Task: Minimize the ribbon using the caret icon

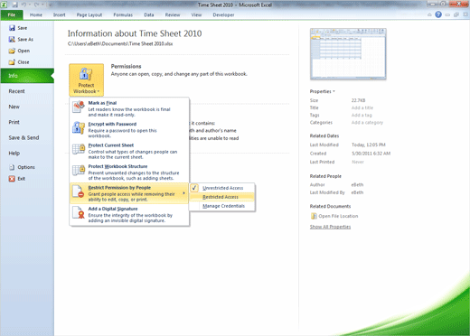Action: pos(429,14)
